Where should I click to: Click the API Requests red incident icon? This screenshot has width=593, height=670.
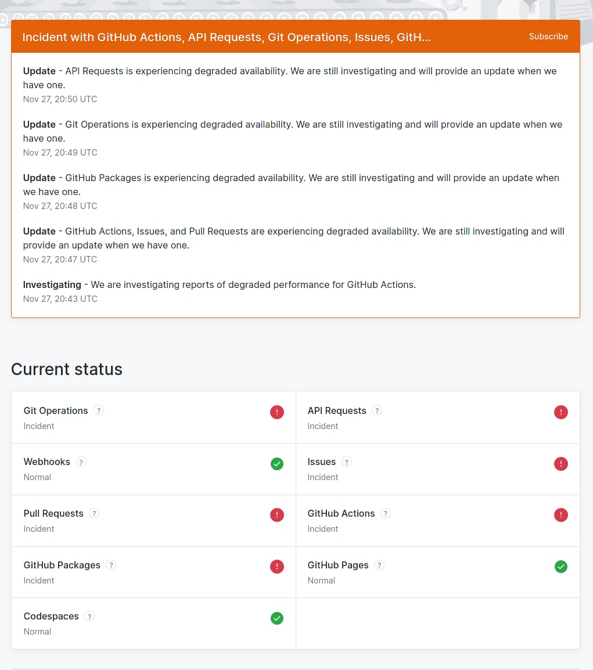(560, 412)
